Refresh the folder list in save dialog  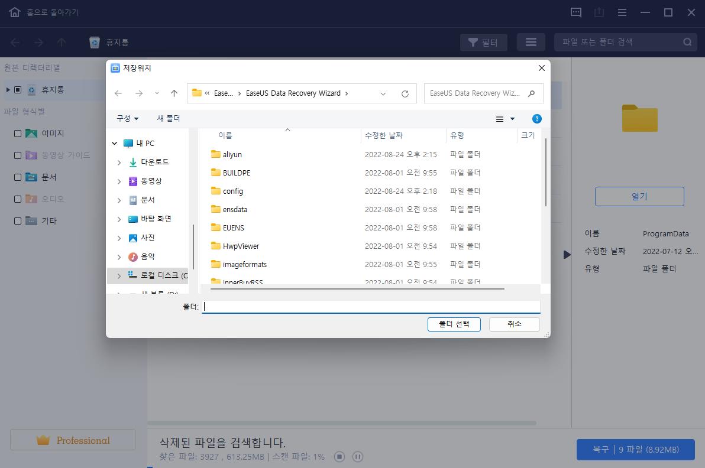pos(405,93)
